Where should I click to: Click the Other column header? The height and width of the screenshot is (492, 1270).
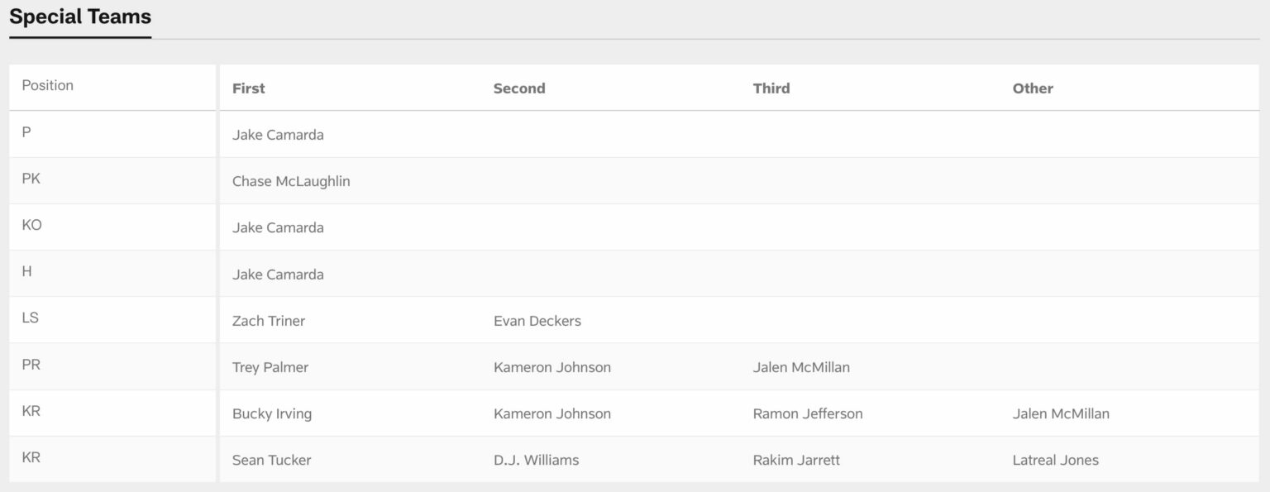[1033, 88]
